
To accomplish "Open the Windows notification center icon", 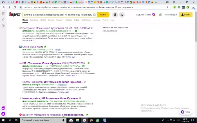I will pos(192,120).
